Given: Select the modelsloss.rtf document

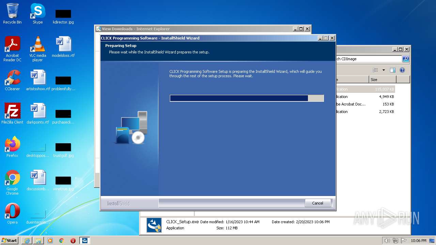Looking at the screenshot, I should coord(63,47).
